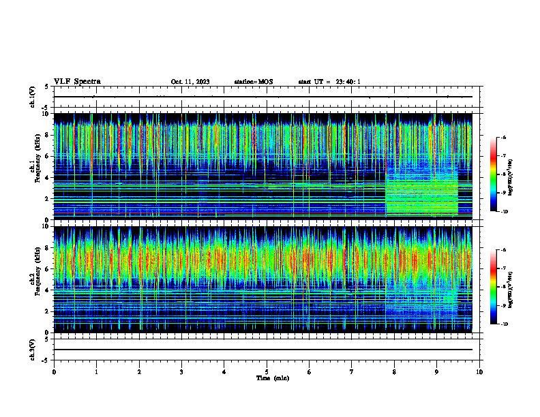Click time axis tick label "1"
Viewport: 540px width, 417px height.
point(96,372)
